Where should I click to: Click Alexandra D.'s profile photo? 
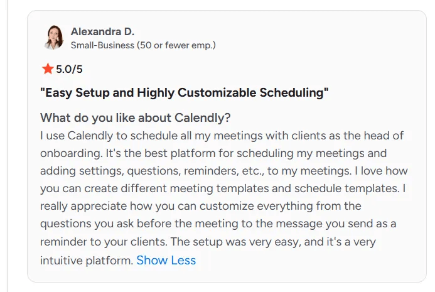54,38
